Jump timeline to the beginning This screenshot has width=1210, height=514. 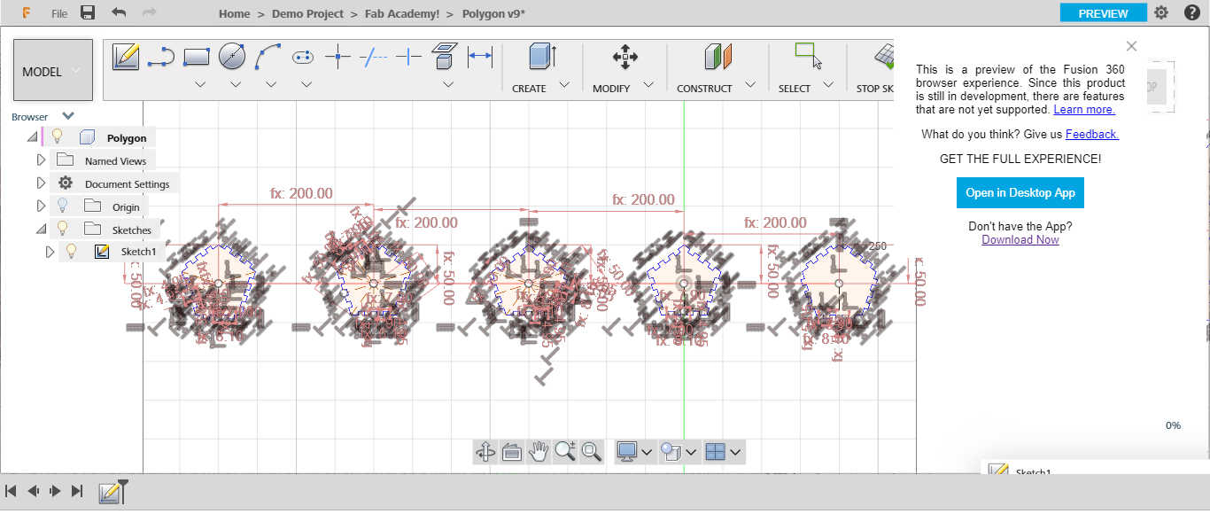coord(12,490)
